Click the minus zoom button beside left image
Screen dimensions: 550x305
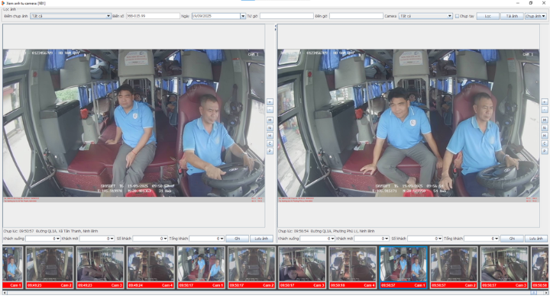pyautogui.click(x=270, y=110)
